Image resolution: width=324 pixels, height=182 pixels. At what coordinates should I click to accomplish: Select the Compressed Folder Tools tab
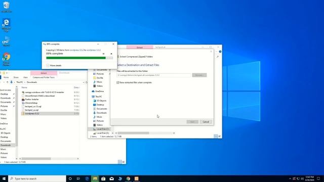(x=44, y=77)
